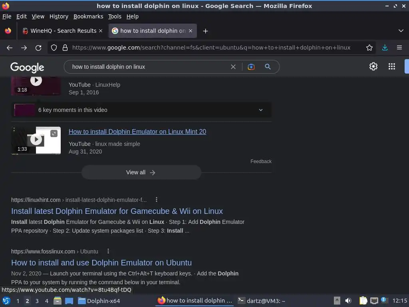Search by image with camera icon

251,67
